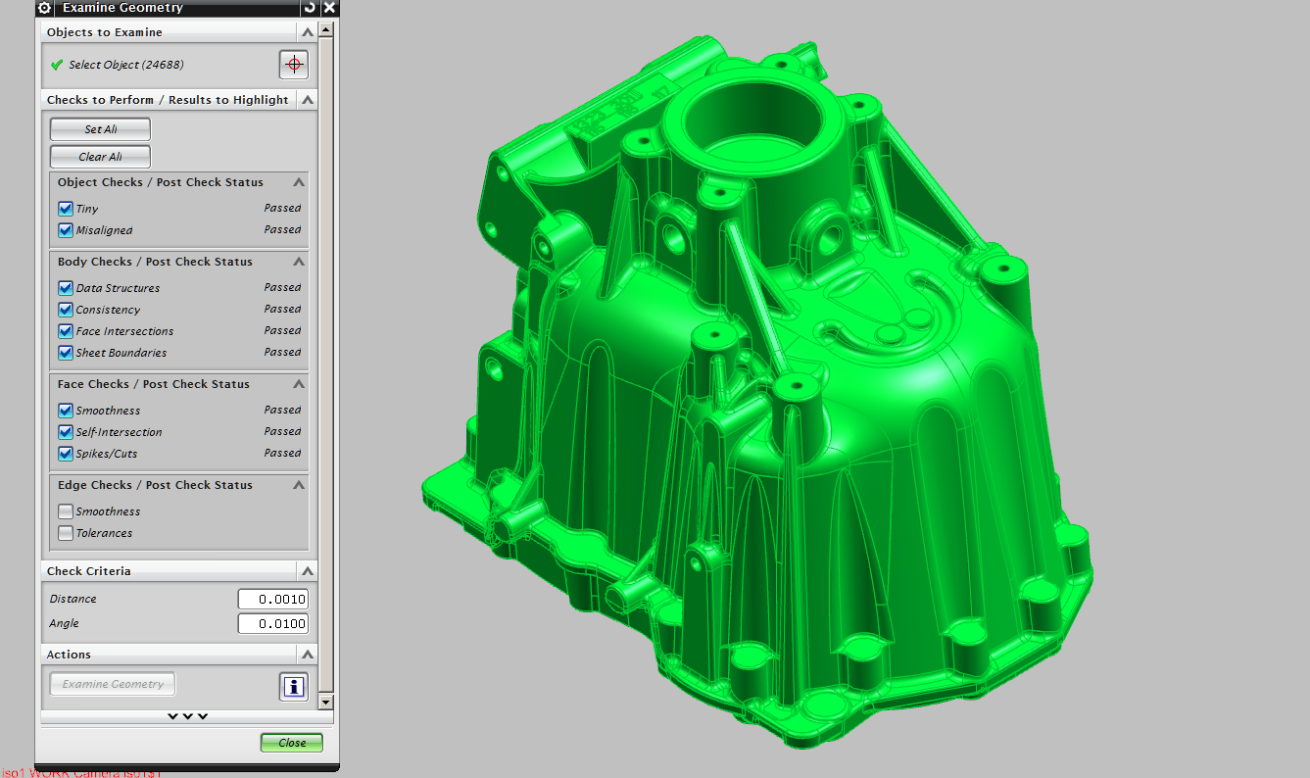Uncheck the Tiny object check

click(66, 209)
